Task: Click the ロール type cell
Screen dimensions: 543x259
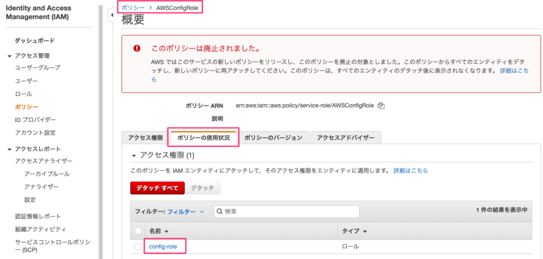Action: tap(351, 247)
